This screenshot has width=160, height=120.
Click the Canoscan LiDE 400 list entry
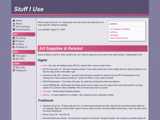click(91, 77)
